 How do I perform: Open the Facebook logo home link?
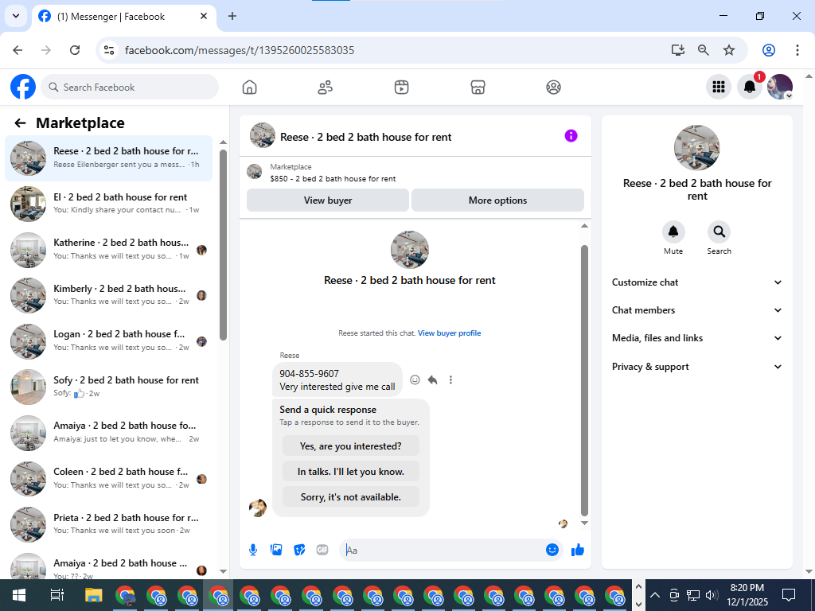point(23,87)
